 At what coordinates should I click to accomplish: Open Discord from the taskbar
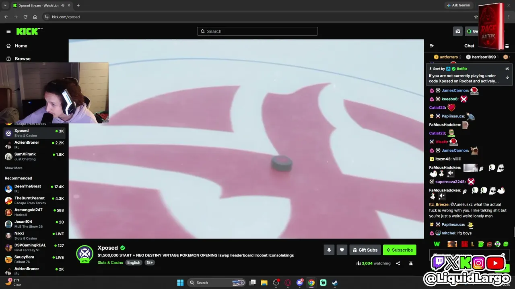(x=299, y=283)
